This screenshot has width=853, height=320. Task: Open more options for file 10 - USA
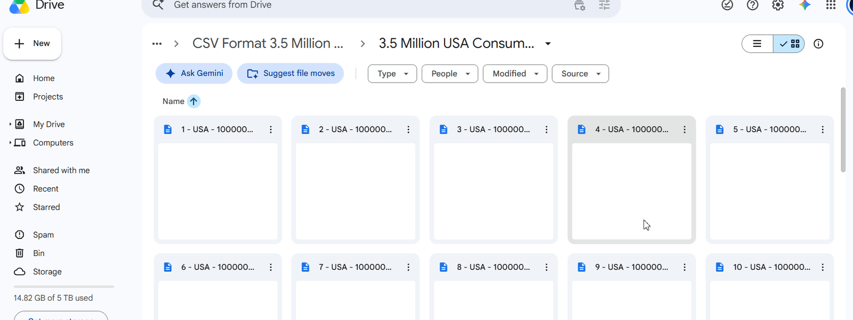point(823,267)
